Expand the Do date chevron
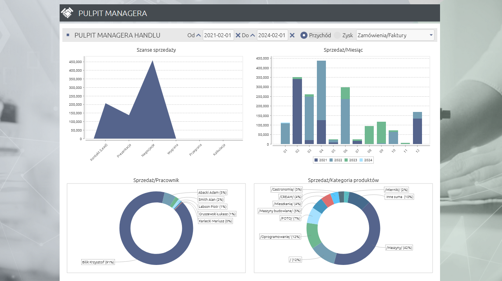502x281 pixels. point(253,35)
